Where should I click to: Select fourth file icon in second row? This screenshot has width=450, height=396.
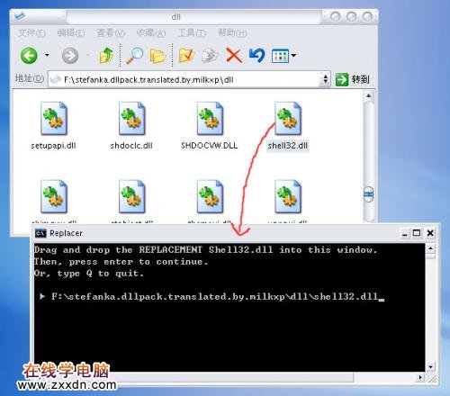point(288,196)
